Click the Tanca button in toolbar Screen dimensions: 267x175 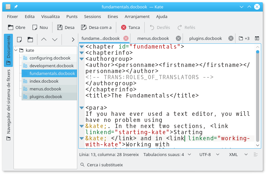(130, 27)
